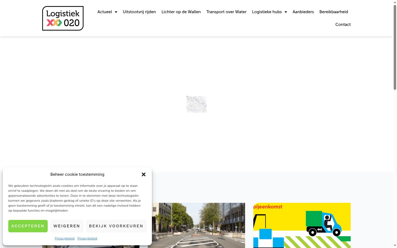Follow the left Privacybeleid link
Viewport: 397px width, 248px height.
pyautogui.click(x=65, y=238)
